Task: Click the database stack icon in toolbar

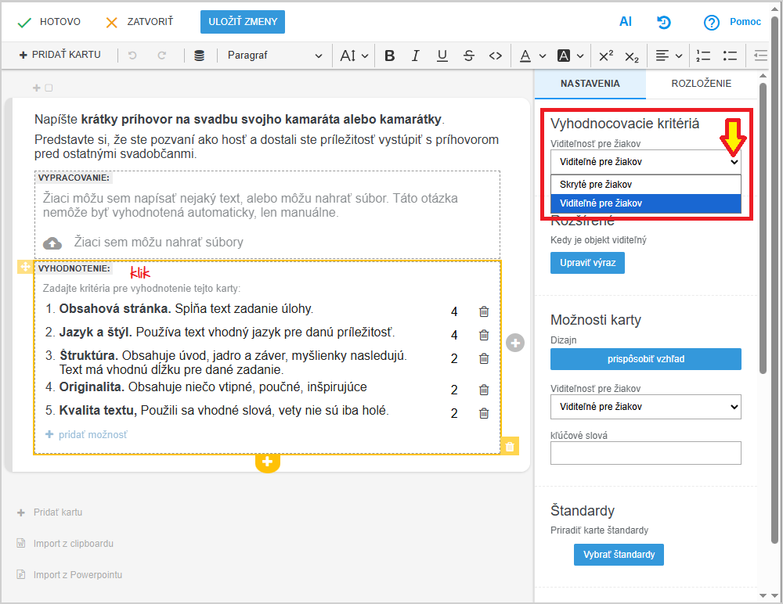Action: pyautogui.click(x=200, y=56)
